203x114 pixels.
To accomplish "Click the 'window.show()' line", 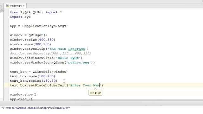I will pyautogui.click(x=23, y=94).
